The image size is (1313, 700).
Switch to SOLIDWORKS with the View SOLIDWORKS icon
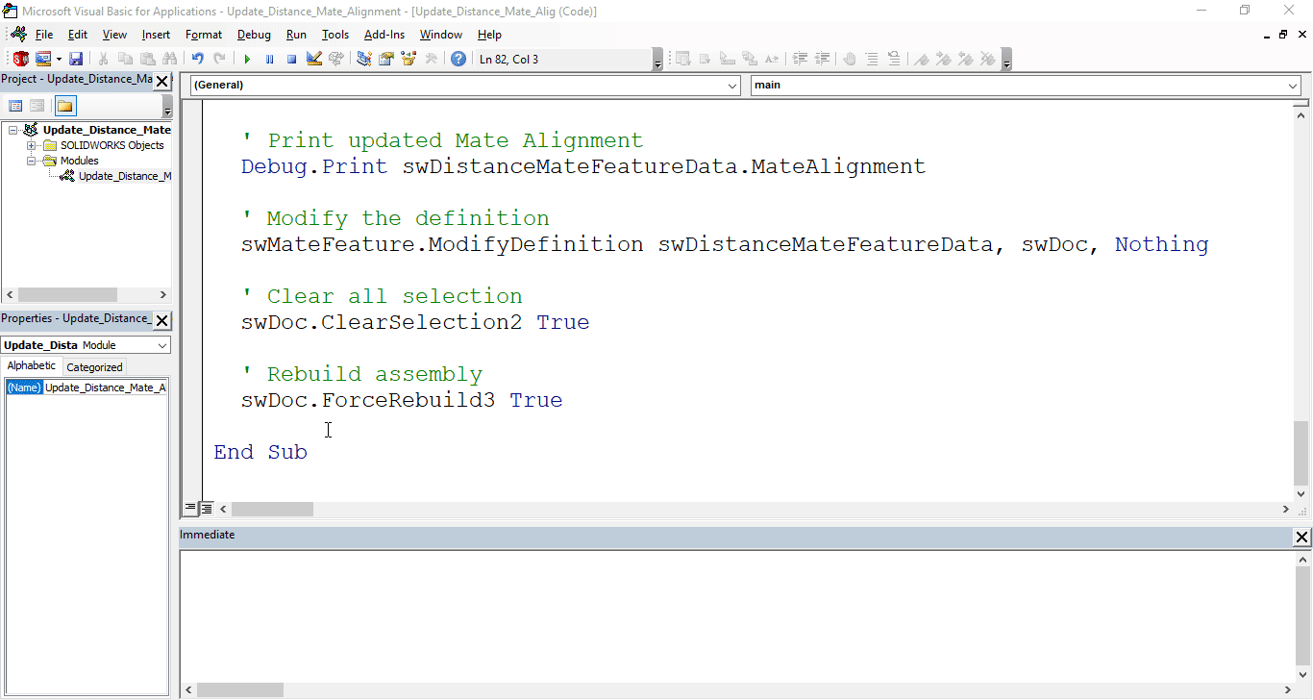19,59
